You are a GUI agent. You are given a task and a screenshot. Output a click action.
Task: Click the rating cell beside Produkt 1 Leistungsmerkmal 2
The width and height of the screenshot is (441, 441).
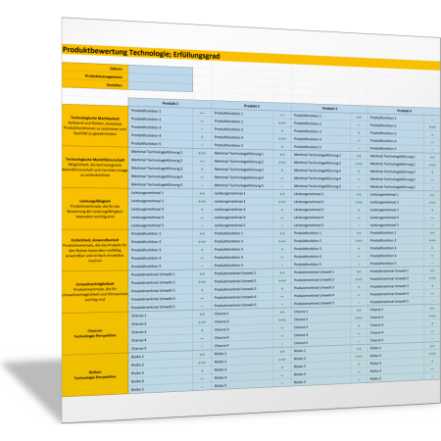(x=202, y=201)
